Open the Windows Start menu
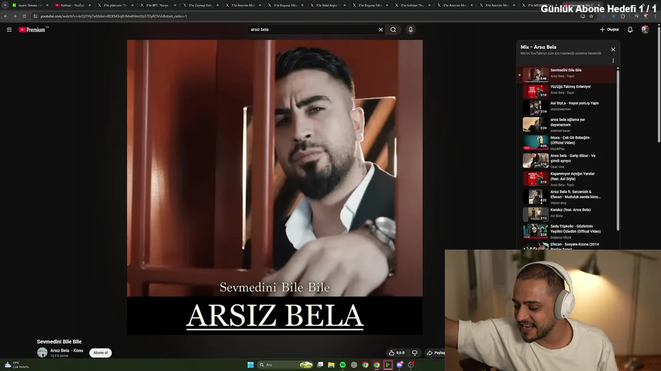The image size is (661, 371). 250,365
